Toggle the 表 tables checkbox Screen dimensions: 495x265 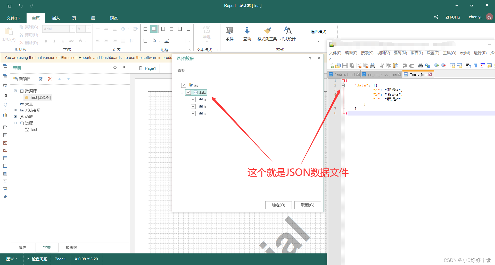point(184,85)
